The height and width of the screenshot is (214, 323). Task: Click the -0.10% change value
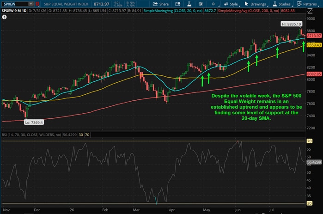pyautogui.click(x=118, y=6)
